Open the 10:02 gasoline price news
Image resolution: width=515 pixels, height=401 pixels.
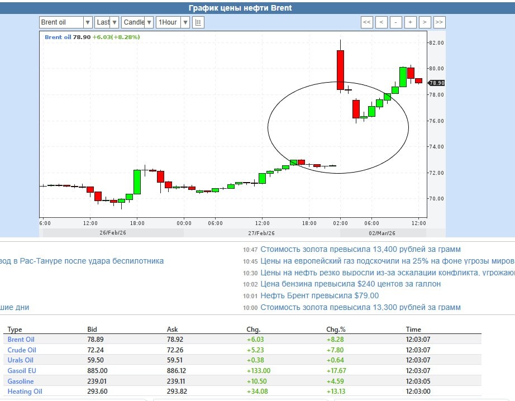pos(350,284)
